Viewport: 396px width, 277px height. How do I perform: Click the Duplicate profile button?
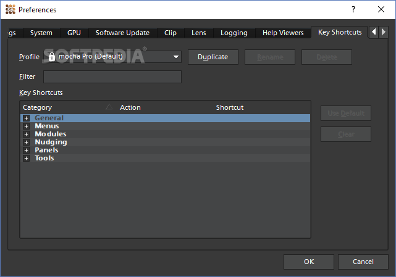(x=213, y=57)
